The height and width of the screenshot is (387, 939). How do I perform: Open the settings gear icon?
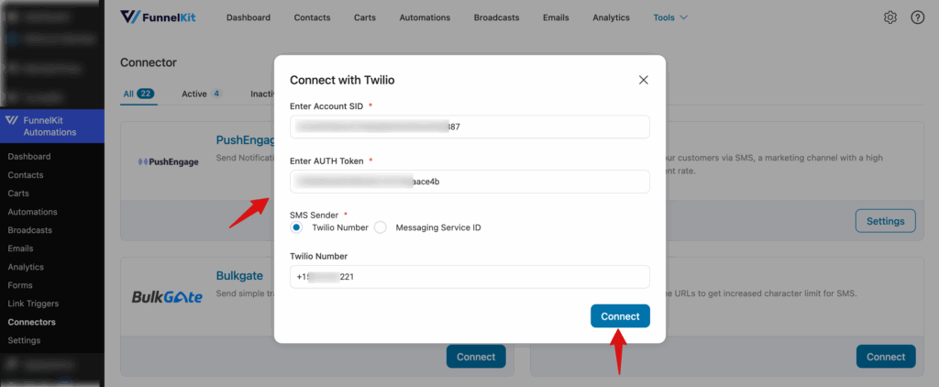[x=889, y=17]
